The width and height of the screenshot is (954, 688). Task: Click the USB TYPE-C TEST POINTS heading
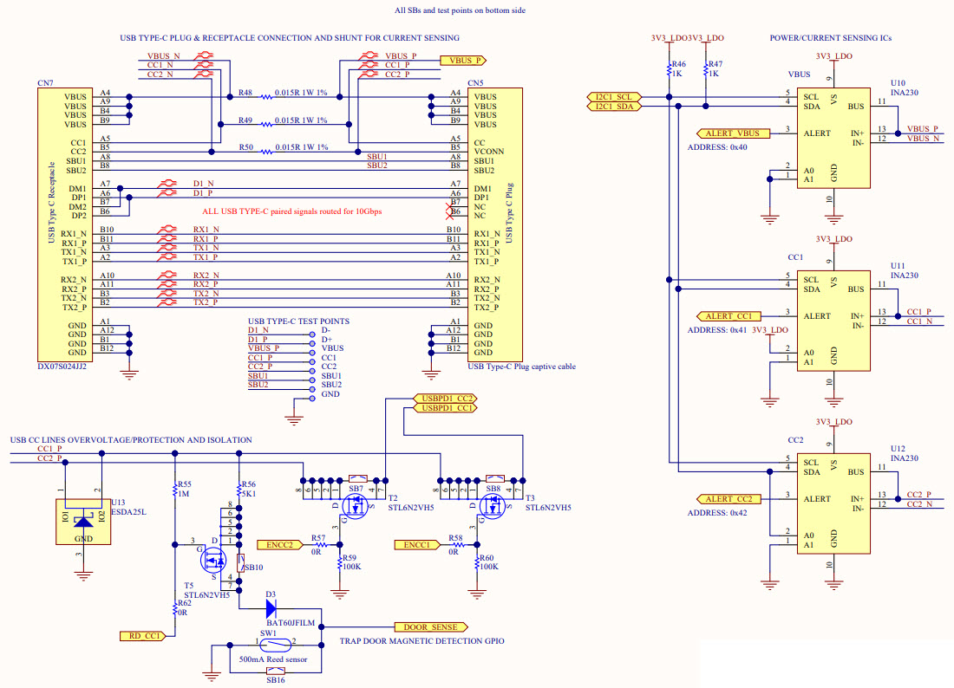coord(298,321)
